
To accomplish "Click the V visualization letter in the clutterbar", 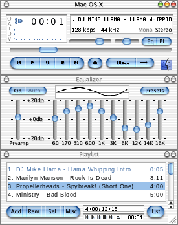I will 9,38.
